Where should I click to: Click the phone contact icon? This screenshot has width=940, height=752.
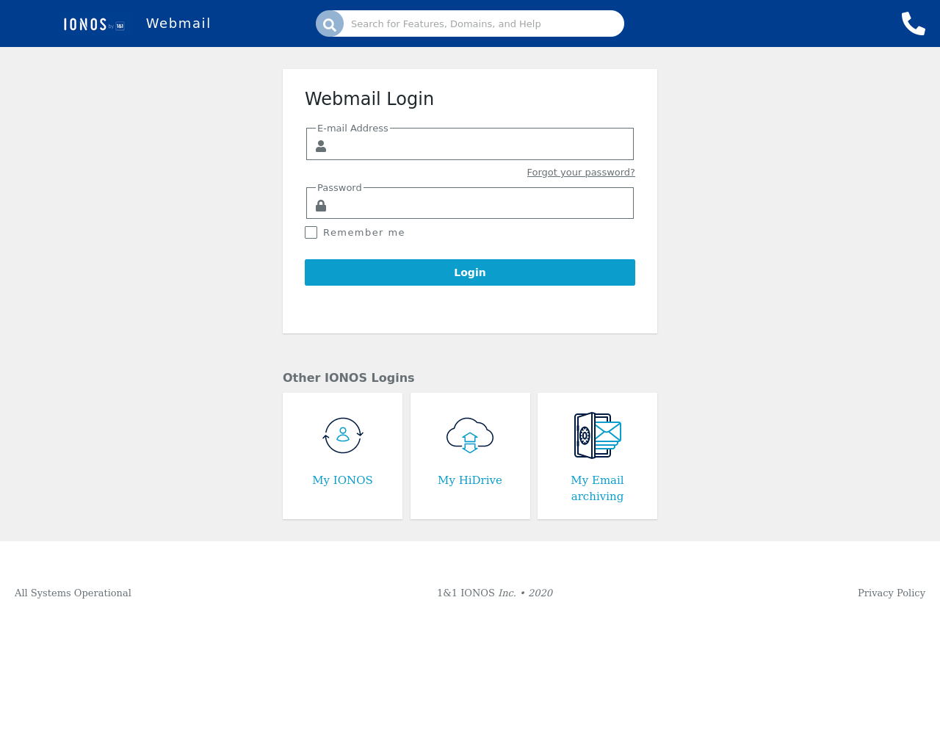tap(914, 23)
